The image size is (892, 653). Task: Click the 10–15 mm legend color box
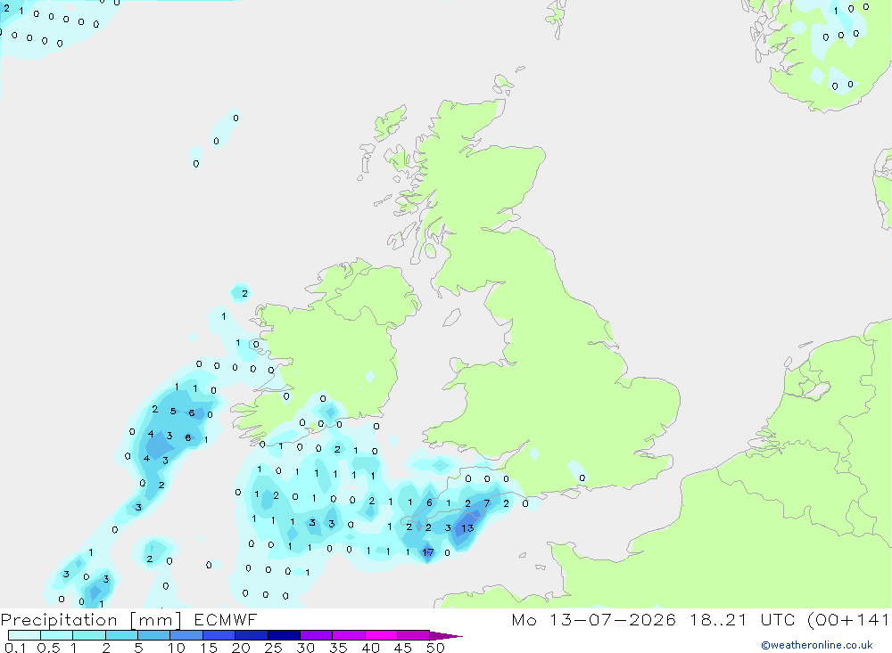pyautogui.click(x=186, y=635)
